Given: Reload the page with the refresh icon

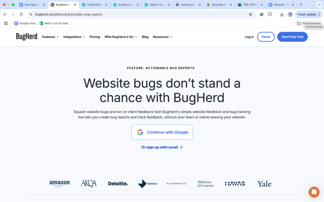Looking at the screenshot, I should (21, 14).
